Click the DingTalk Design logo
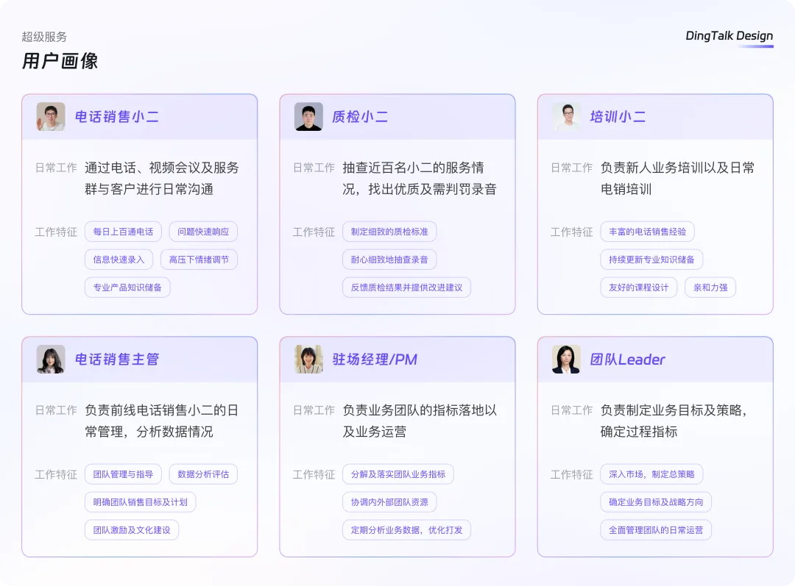795x586 pixels. click(727, 35)
